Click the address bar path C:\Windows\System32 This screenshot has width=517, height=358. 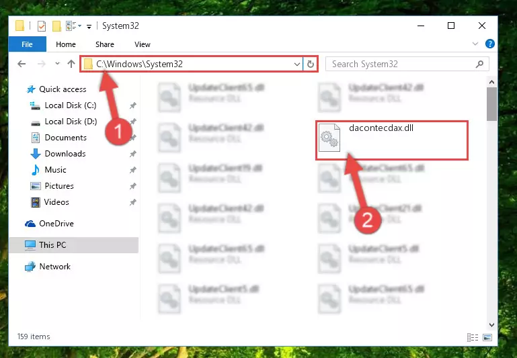click(139, 64)
